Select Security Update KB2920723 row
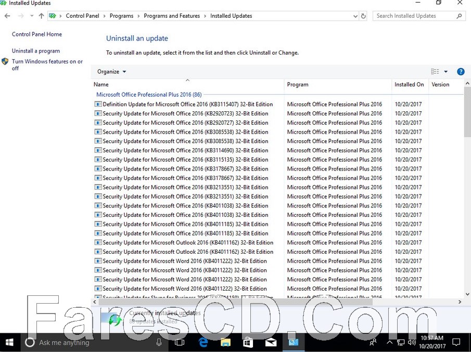The width and height of the screenshot is (471, 352). tap(278, 113)
